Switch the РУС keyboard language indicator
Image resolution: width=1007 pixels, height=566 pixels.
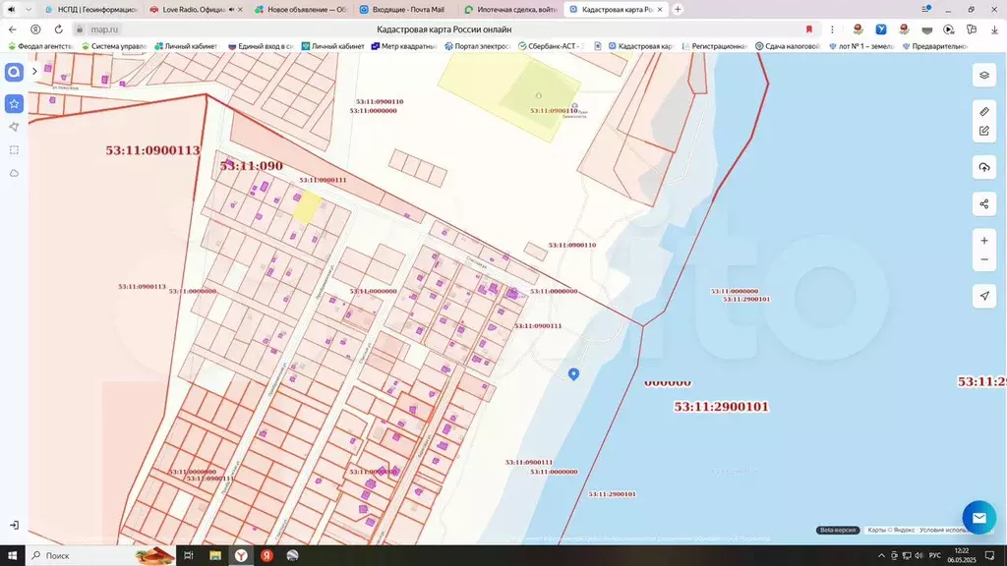click(x=935, y=556)
